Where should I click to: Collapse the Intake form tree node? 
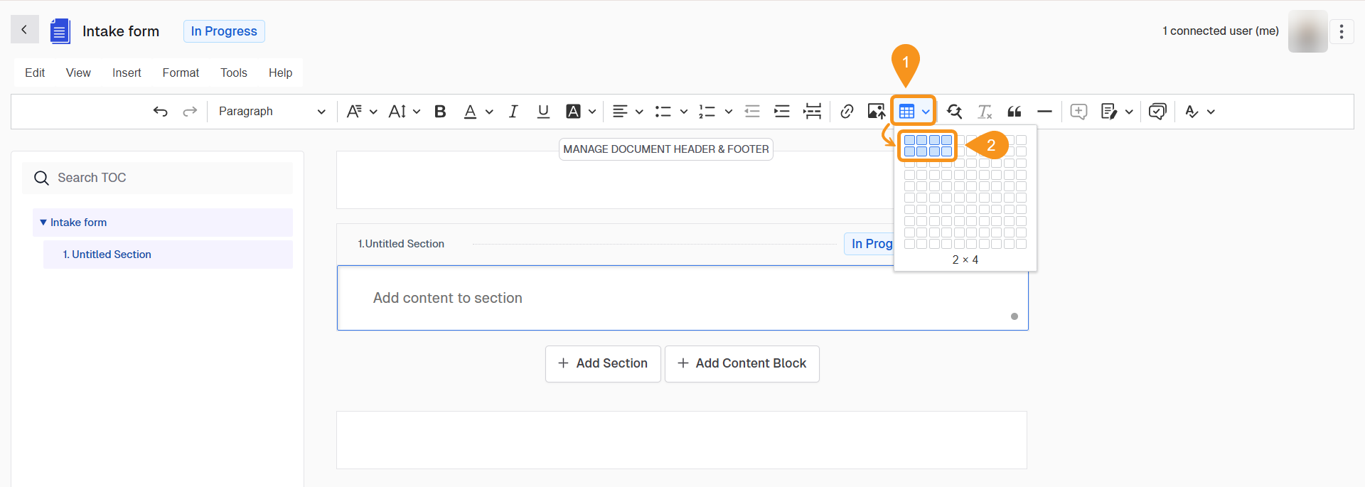click(x=43, y=223)
